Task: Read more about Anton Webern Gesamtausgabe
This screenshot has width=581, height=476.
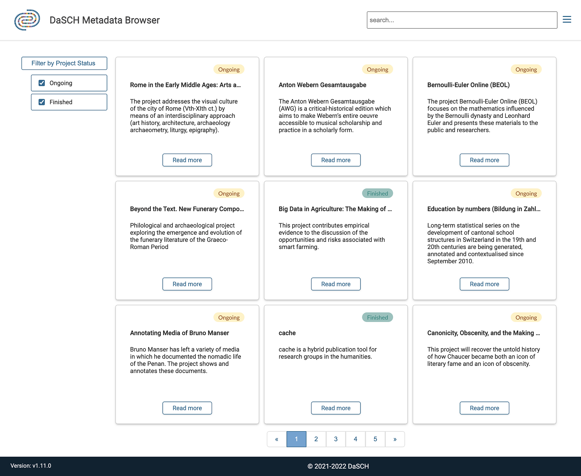Action: [336, 160]
